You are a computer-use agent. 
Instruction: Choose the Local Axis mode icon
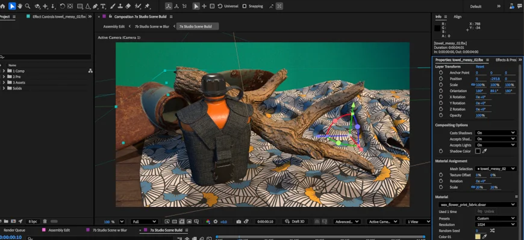click(x=169, y=6)
